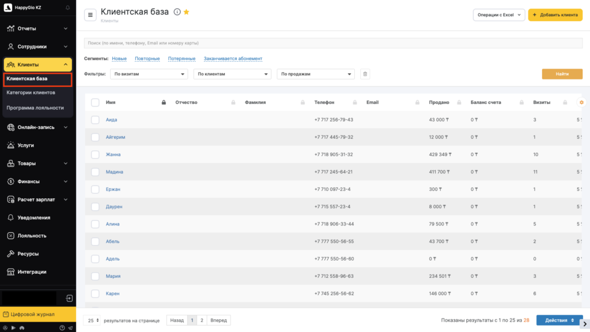Image resolution: width=590 pixels, height=332 pixels.
Task: Expand the По продажам filter dropdown
Action: tap(315, 74)
